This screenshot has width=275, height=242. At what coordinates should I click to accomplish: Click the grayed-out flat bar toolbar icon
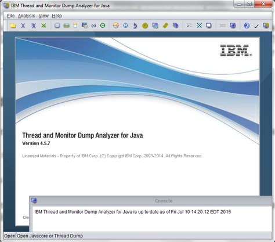[x=223, y=26]
